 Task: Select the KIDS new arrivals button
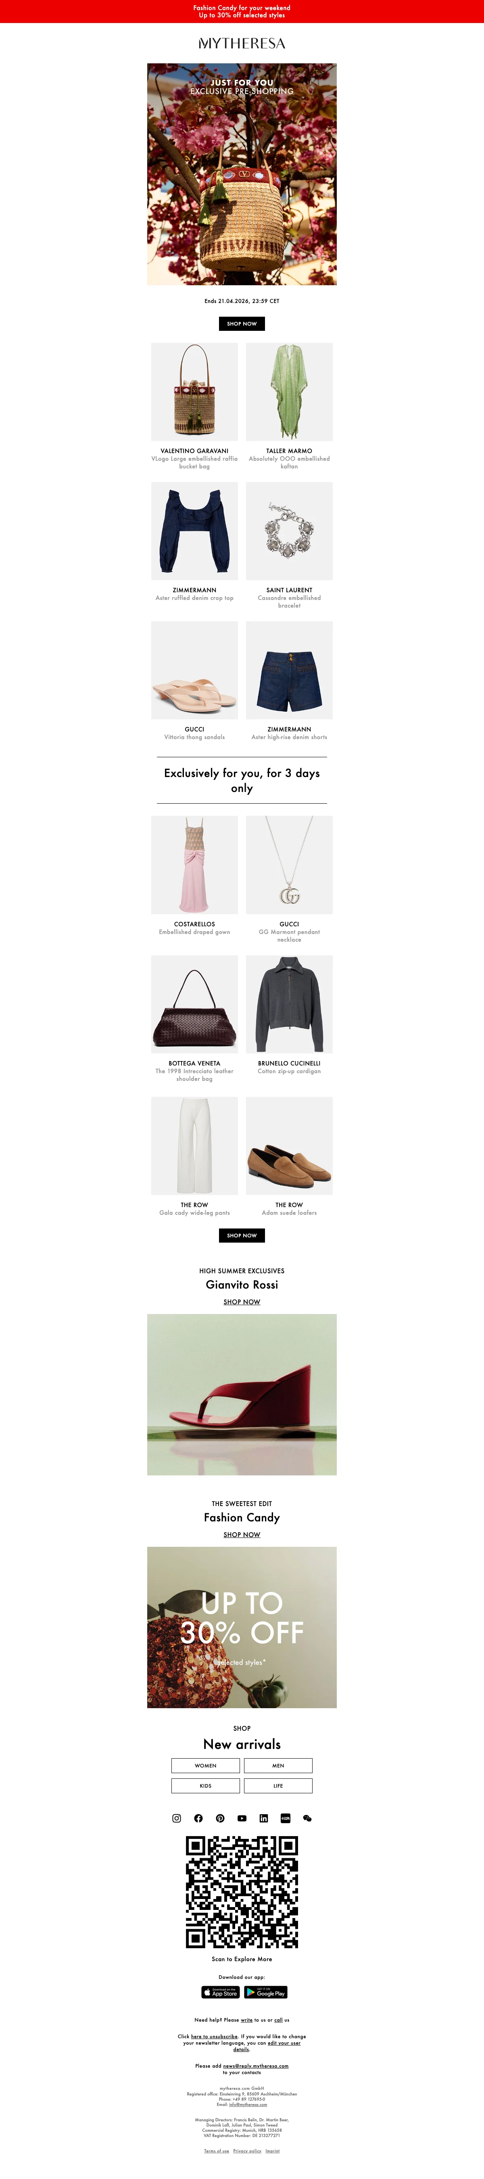206,1786
